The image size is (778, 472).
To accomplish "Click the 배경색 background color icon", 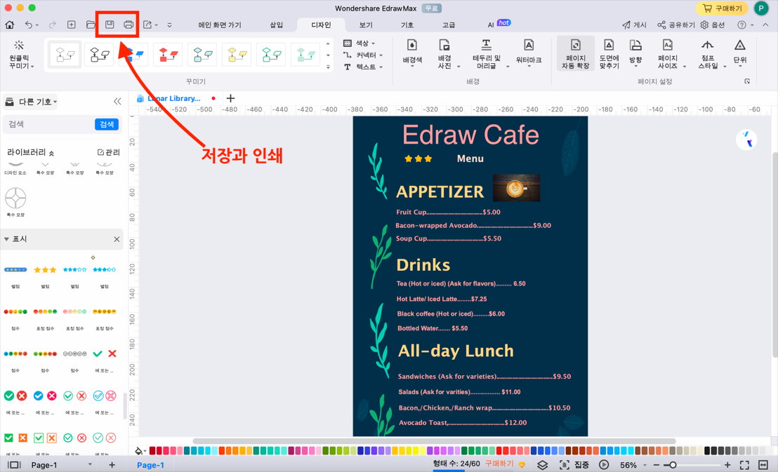I will (412, 52).
